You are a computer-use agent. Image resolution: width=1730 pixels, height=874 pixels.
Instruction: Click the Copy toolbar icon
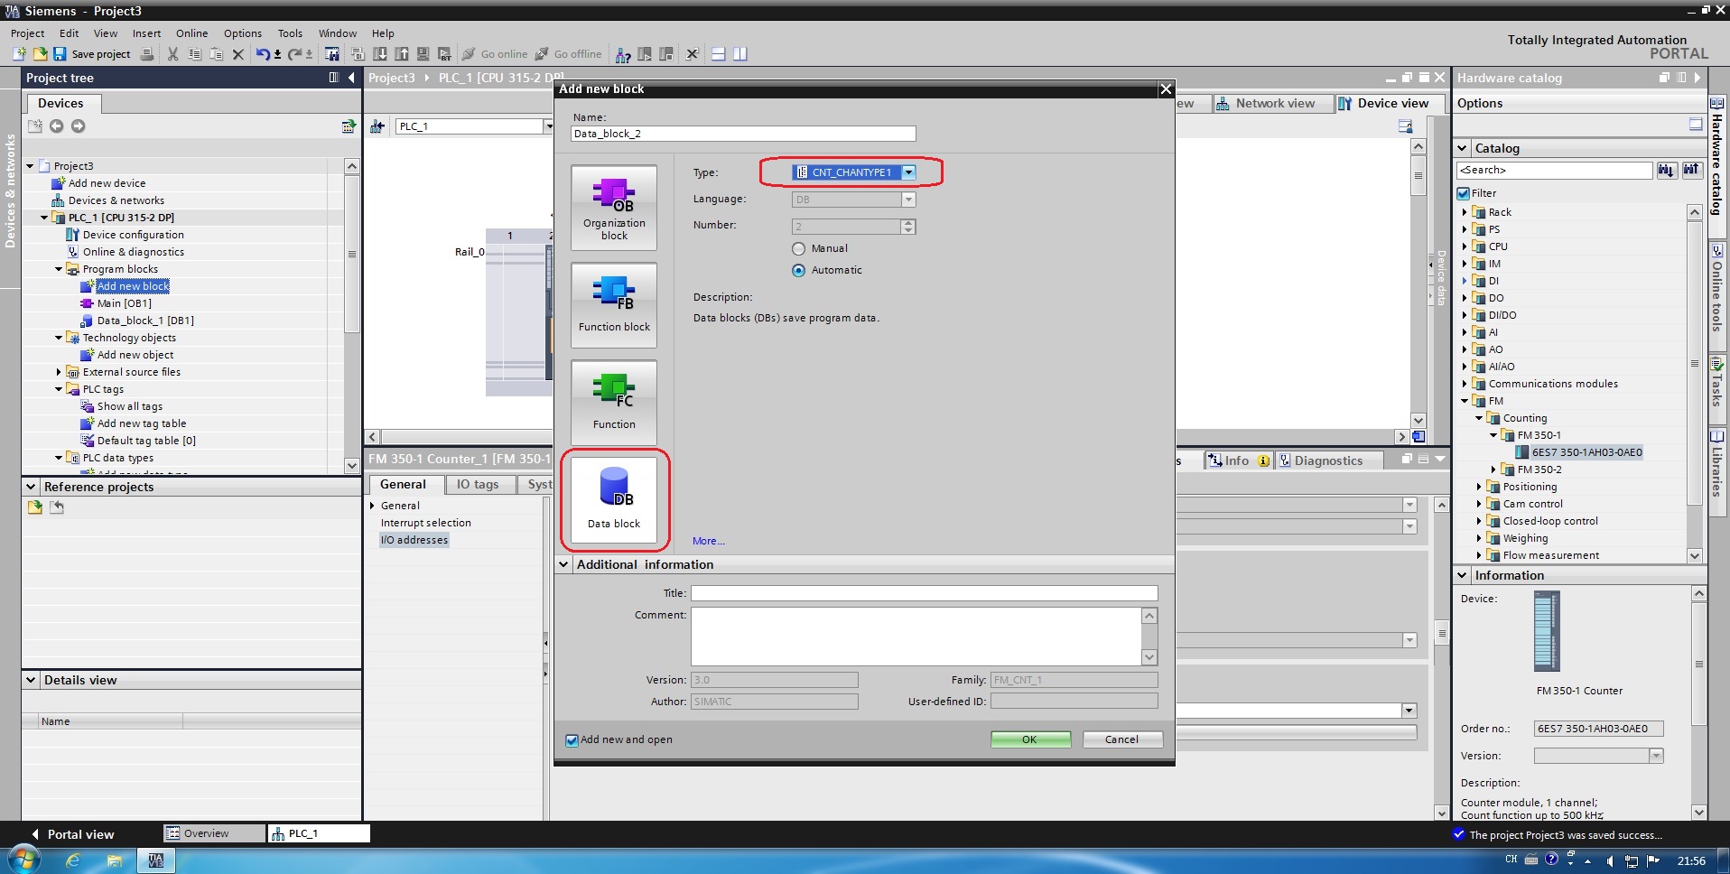194,54
